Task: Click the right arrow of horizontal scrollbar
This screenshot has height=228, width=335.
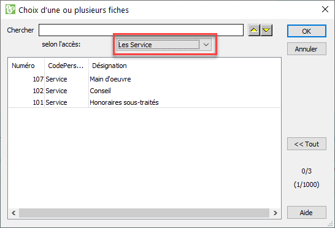Action: [275, 213]
